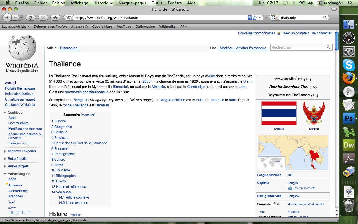
Task: Open Skype from the dock
Action: coord(349,65)
